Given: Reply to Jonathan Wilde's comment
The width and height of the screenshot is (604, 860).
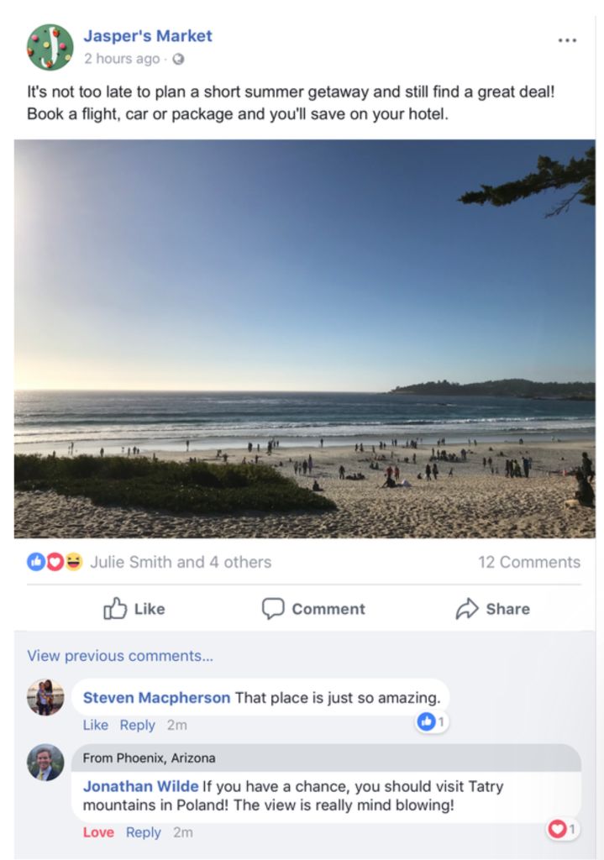Looking at the screenshot, I should point(143,832).
